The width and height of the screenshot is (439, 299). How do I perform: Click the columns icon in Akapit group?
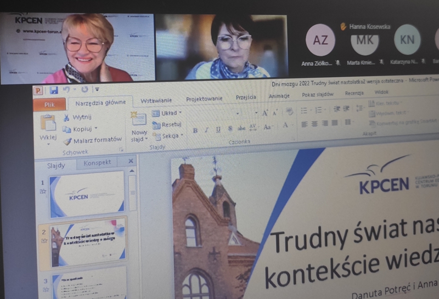pos(348,122)
